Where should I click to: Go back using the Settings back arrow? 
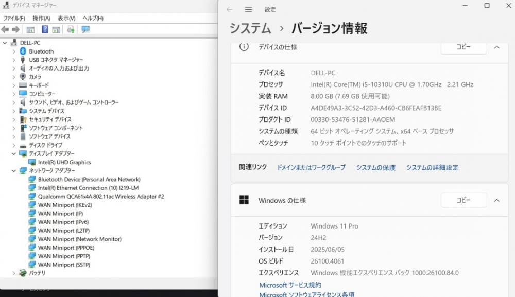point(229,9)
